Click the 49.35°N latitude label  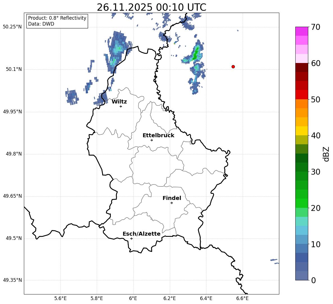[12, 280]
